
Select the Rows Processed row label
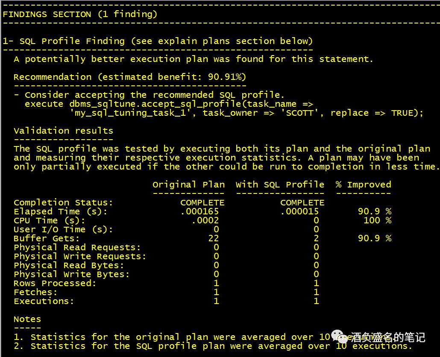(55, 283)
